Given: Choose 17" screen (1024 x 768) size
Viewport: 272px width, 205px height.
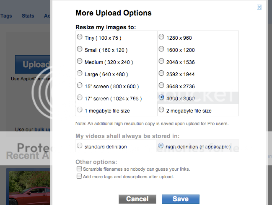Looking at the screenshot, I should pos(80,97).
